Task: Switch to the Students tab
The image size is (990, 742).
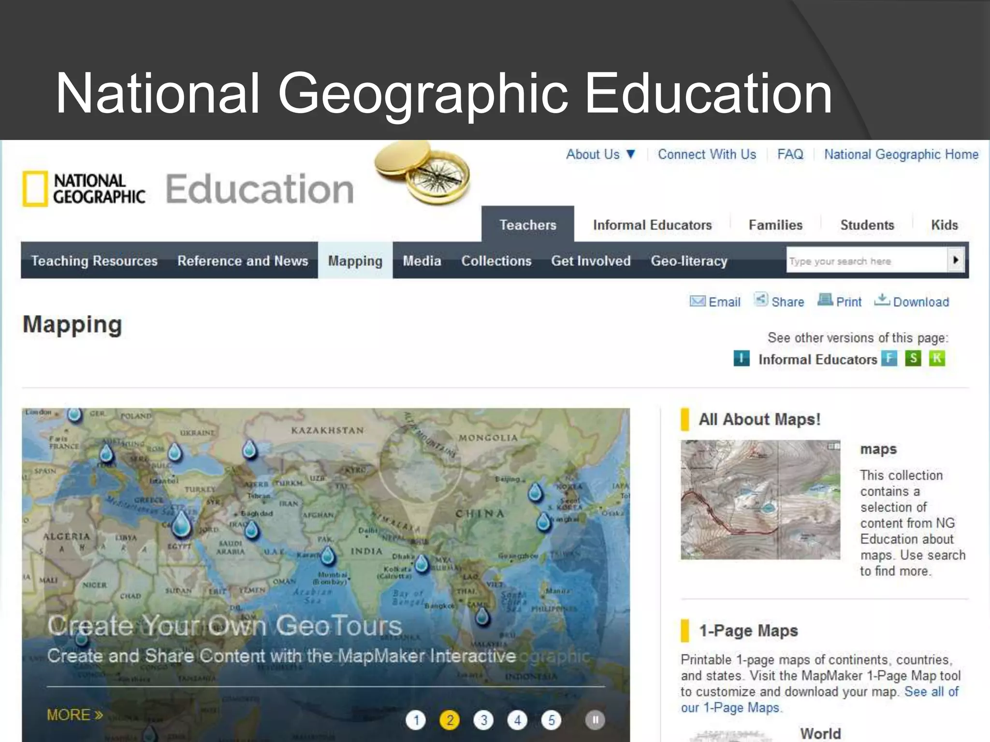Action: [x=867, y=225]
